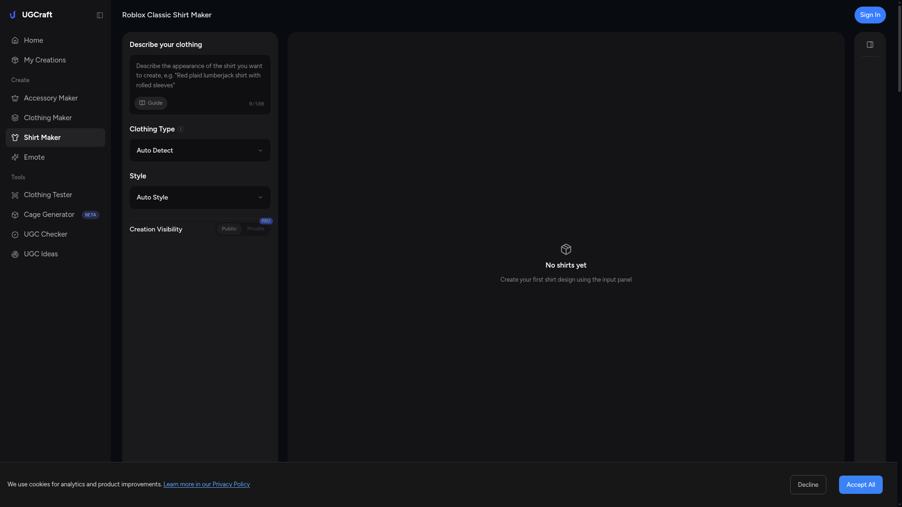The width and height of the screenshot is (902, 507).
Task: Collapse the left sidebar with panel icon
Action: (x=100, y=15)
